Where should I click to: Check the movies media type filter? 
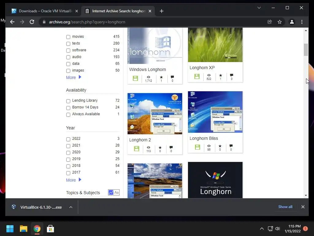[x=68, y=37]
